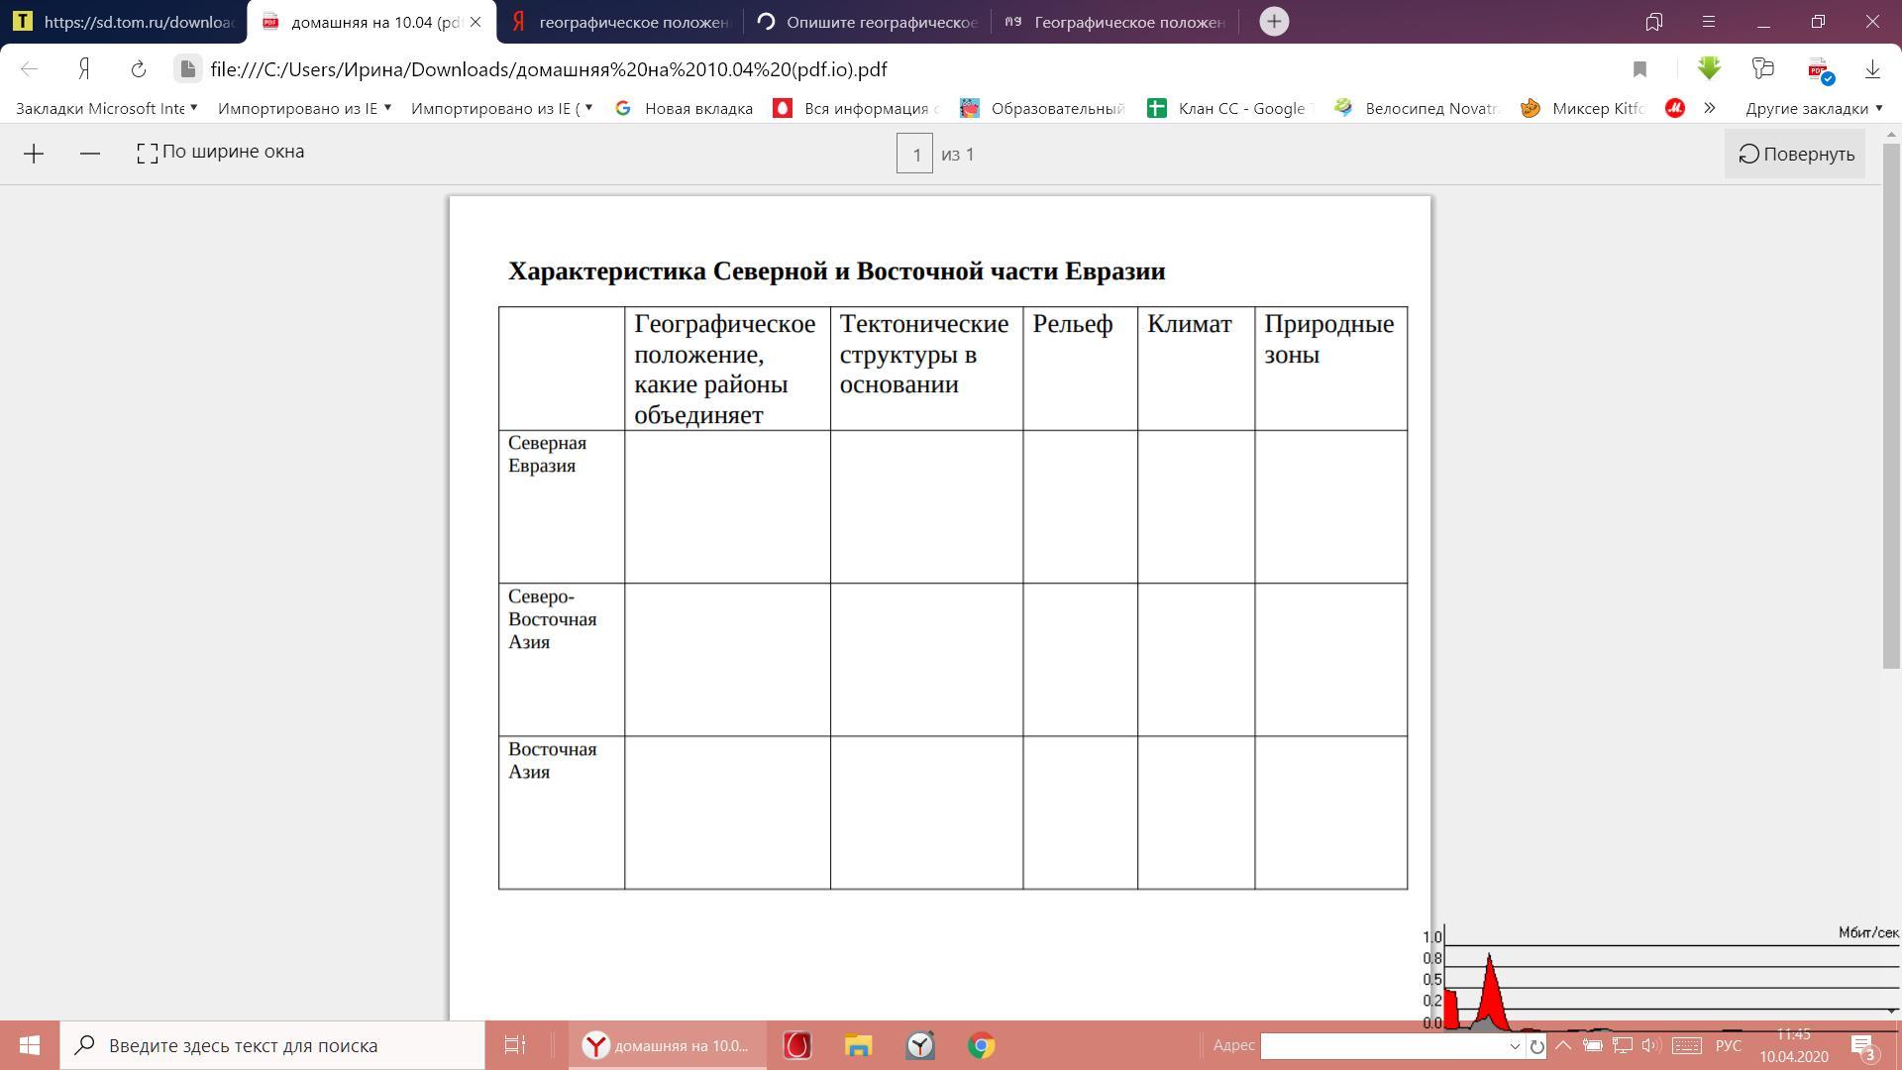Click the green download extension icon

pos(1709,68)
